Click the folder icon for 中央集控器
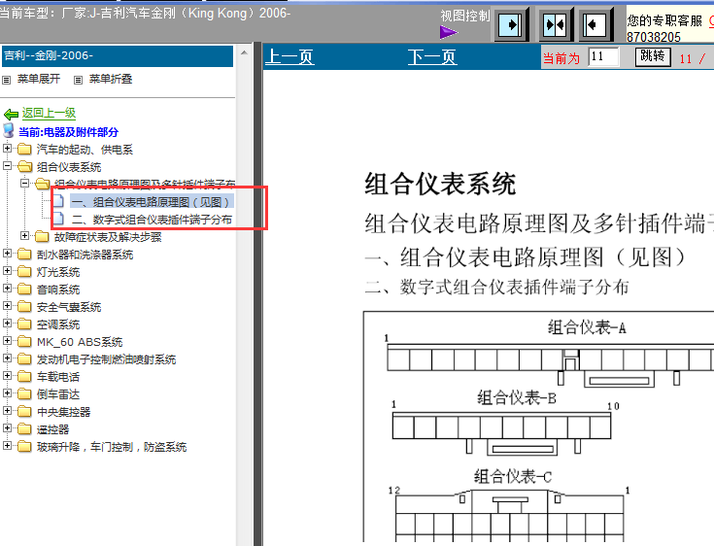The height and width of the screenshot is (546, 714). tap(24, 412)
